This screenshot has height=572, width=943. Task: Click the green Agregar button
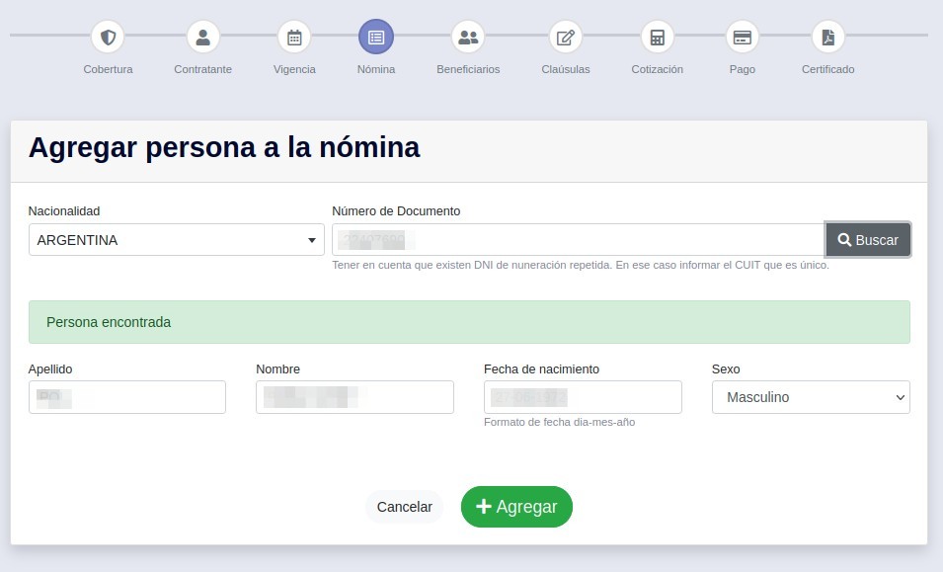(x=516, y=507)
